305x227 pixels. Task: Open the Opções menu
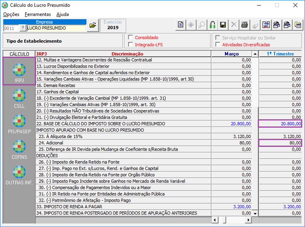click(x=11, y=14)
